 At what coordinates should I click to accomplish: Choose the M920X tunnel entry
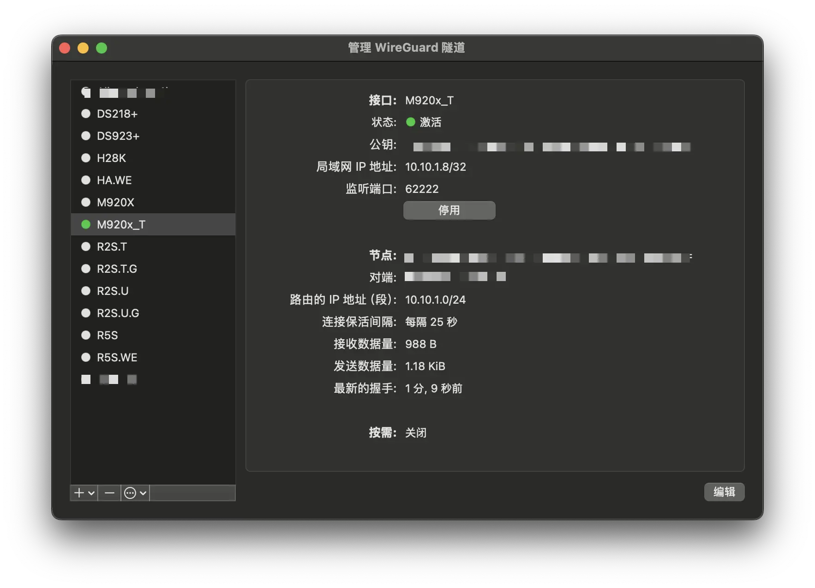pos(115,202)
